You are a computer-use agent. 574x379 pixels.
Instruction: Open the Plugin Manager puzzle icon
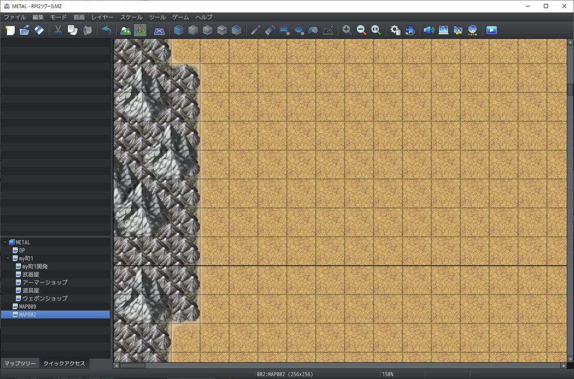pyautogui.click(x=410, y=30)
